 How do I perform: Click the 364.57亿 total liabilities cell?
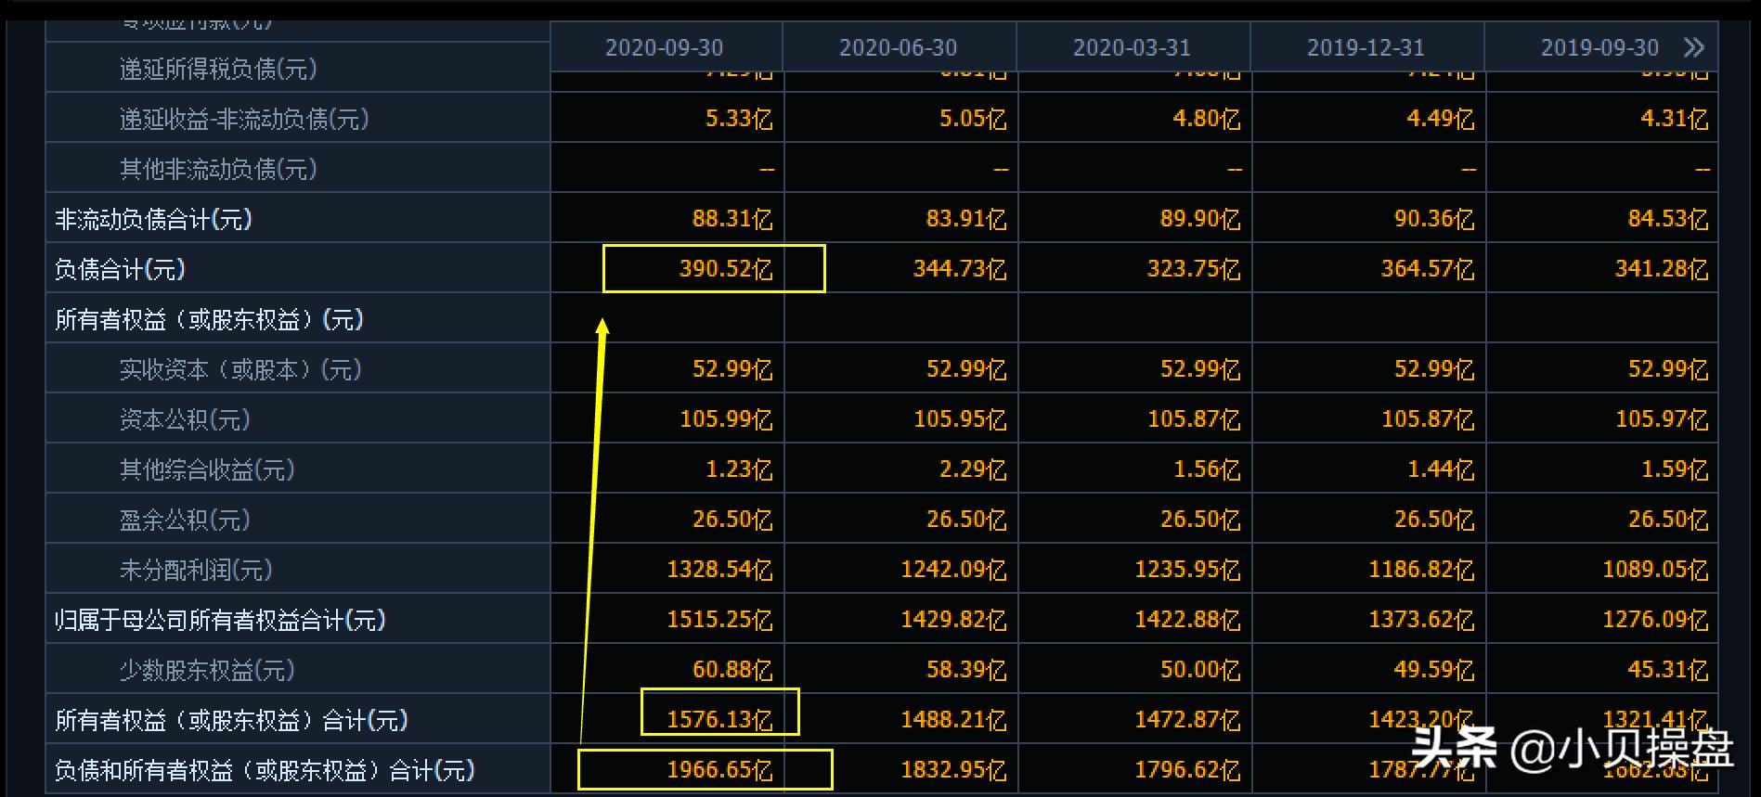[1428, 269]
